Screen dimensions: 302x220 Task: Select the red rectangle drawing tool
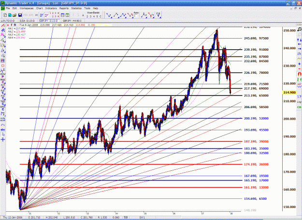coord(3,66)
